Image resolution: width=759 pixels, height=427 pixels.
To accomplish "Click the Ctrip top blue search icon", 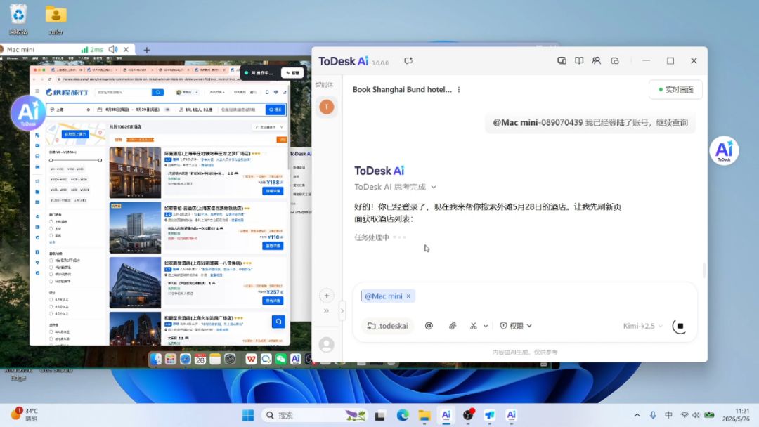I will [x=158, y=92].
